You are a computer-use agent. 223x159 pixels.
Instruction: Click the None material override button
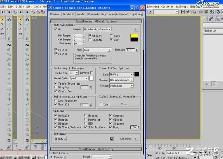124,104
